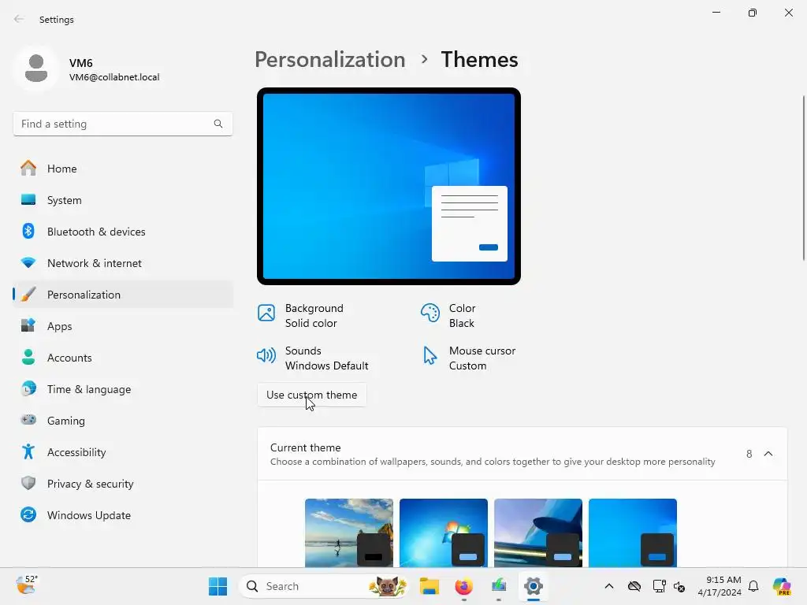Open Sounds Windows Default setting
Image resolution: width=807 pixels, height=605 pixels.
coord(313,358)
